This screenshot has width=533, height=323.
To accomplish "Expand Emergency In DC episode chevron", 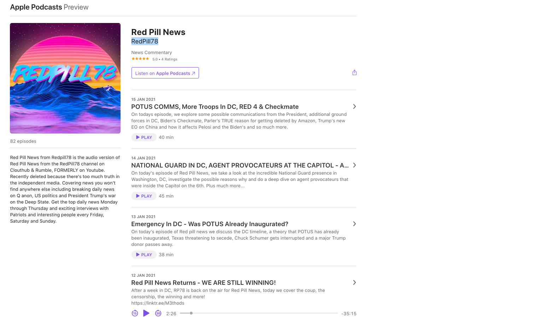I will tap(354, 224).
